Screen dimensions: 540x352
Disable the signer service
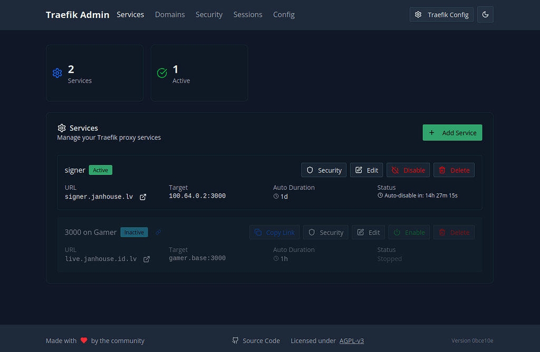tap(408, 170)
